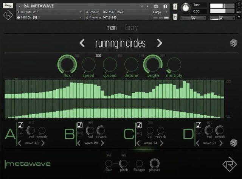The width and height of the screenshot is (242, 179).
Task: Select the main tab
Action: [x=111, y=27]
